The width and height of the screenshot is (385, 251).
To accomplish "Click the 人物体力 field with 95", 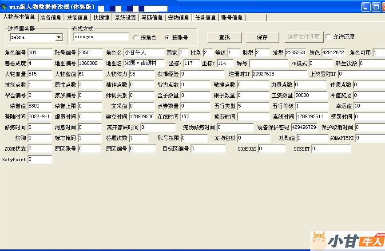I will click(141, 74).
